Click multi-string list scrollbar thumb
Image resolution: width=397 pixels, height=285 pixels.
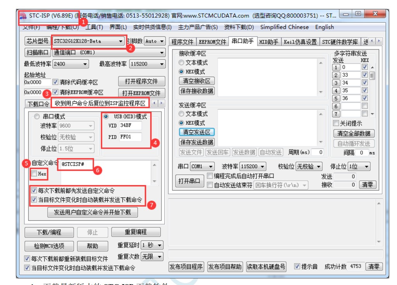coord(372,76)
